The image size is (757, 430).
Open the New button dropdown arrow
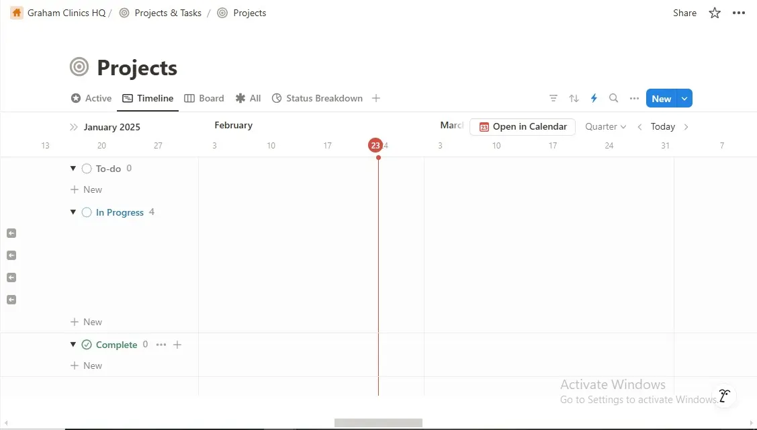click(x=684, y=99)
